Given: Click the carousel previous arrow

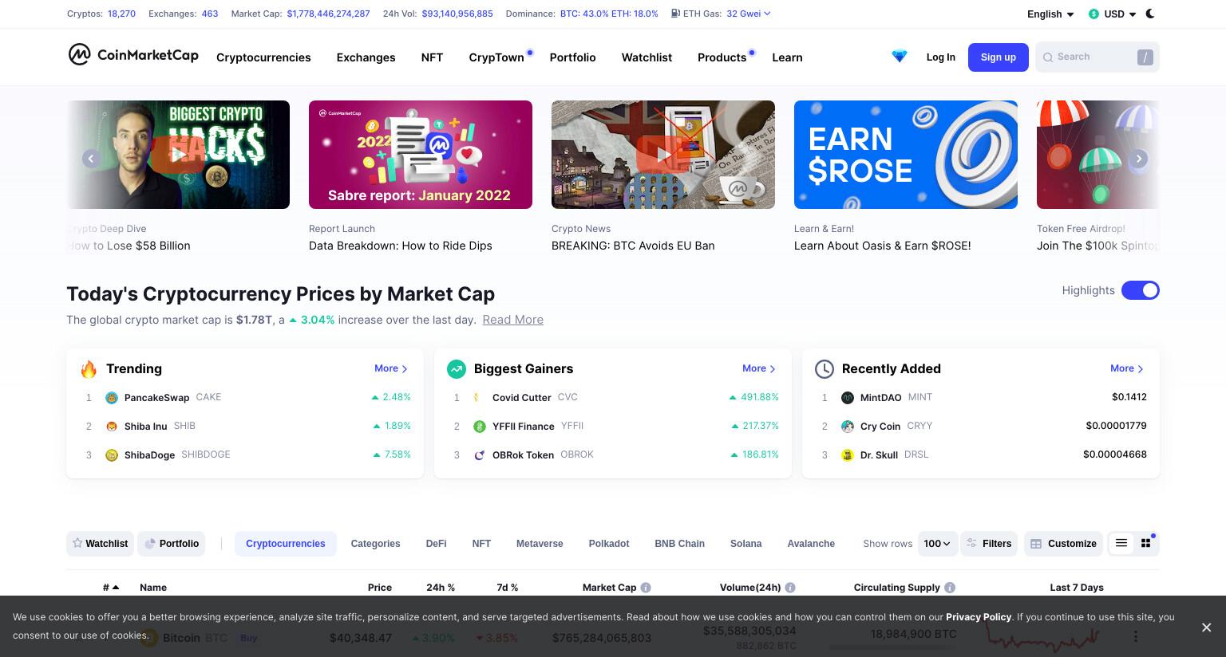Looking at the screenshot, I should [x=91, y=159].
